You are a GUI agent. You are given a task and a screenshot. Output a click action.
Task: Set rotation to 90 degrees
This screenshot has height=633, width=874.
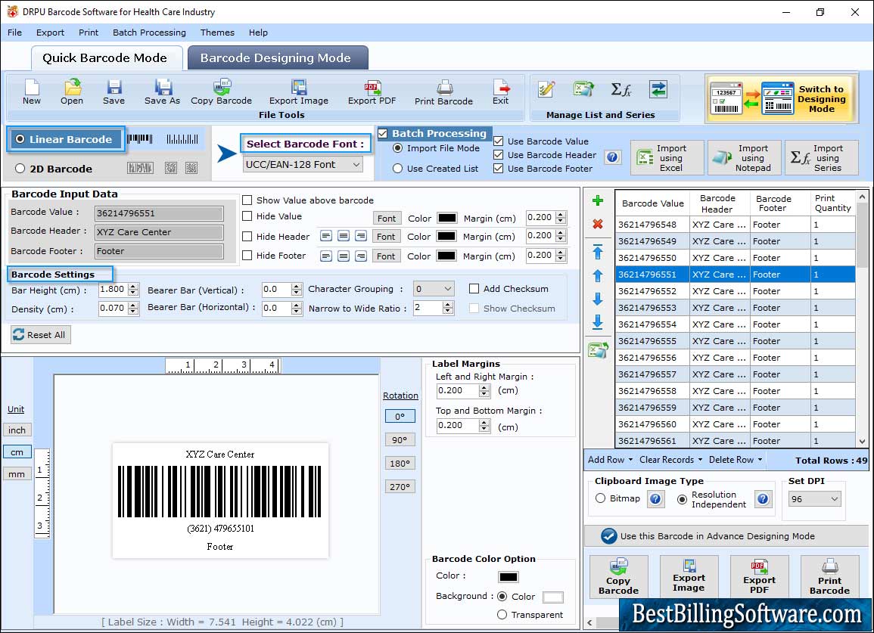(400, 439)
